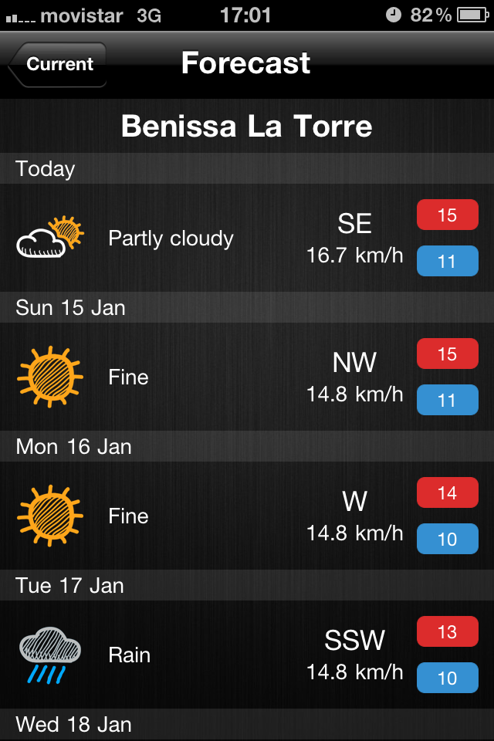
Task: Tap the Current back button
Action: [x=58, y=64]
